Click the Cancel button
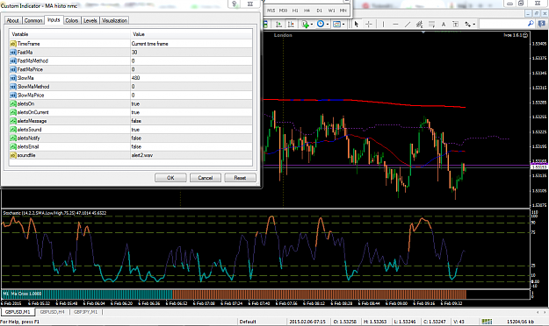The width and height of the screenshot is (549, 326). [x=206, y=178]
